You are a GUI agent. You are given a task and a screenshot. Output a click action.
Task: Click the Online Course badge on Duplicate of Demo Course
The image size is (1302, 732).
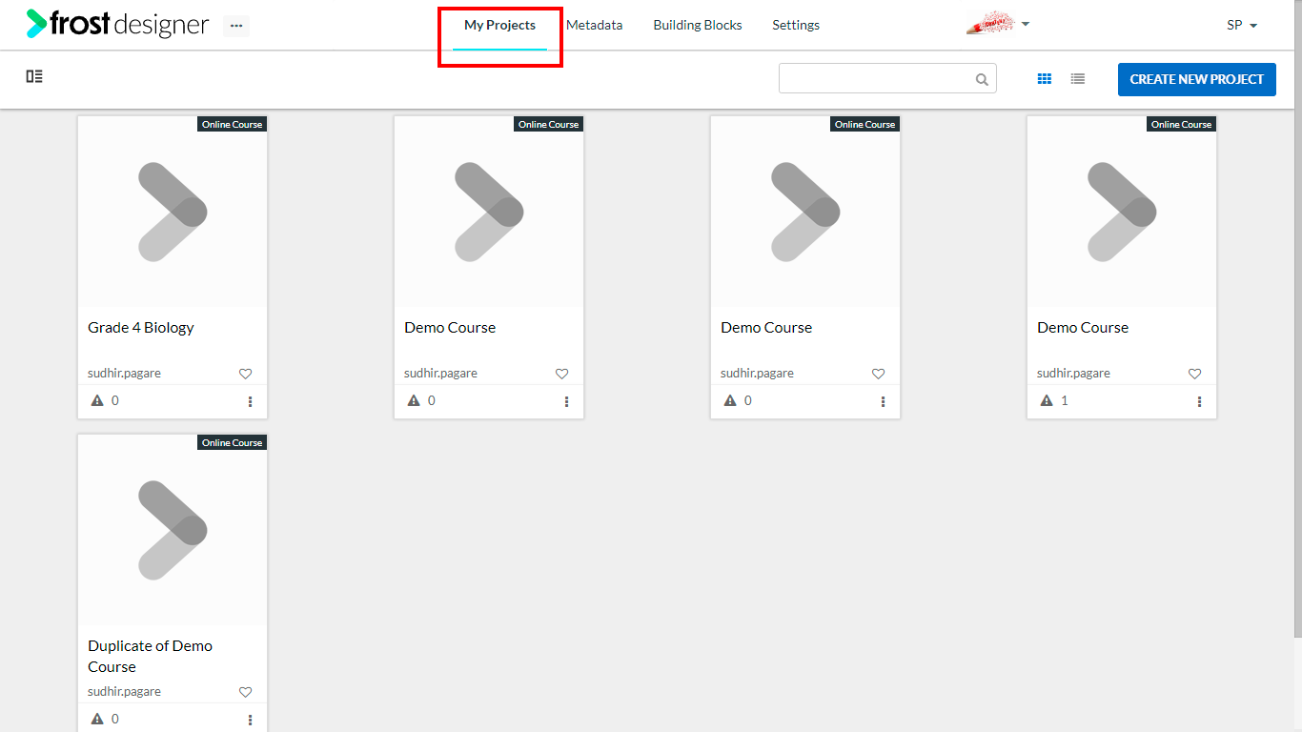coord(233,442)
